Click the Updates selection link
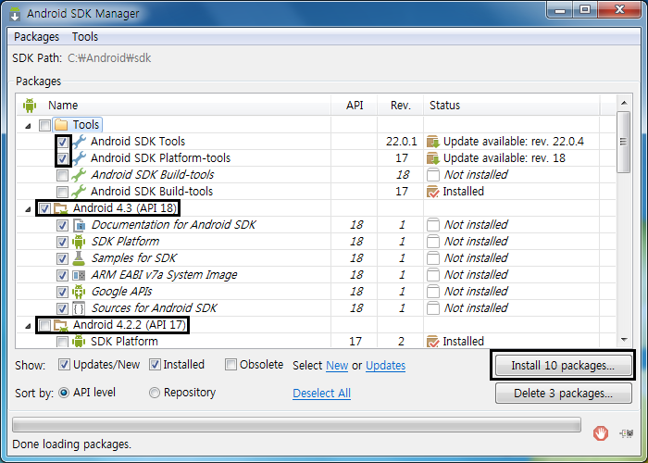The width and height of the screenshot is (648, 463). coord(386,366)
